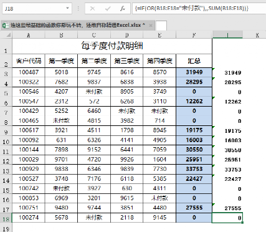Select the blue 0 cell in row 18

pos(194,218)
